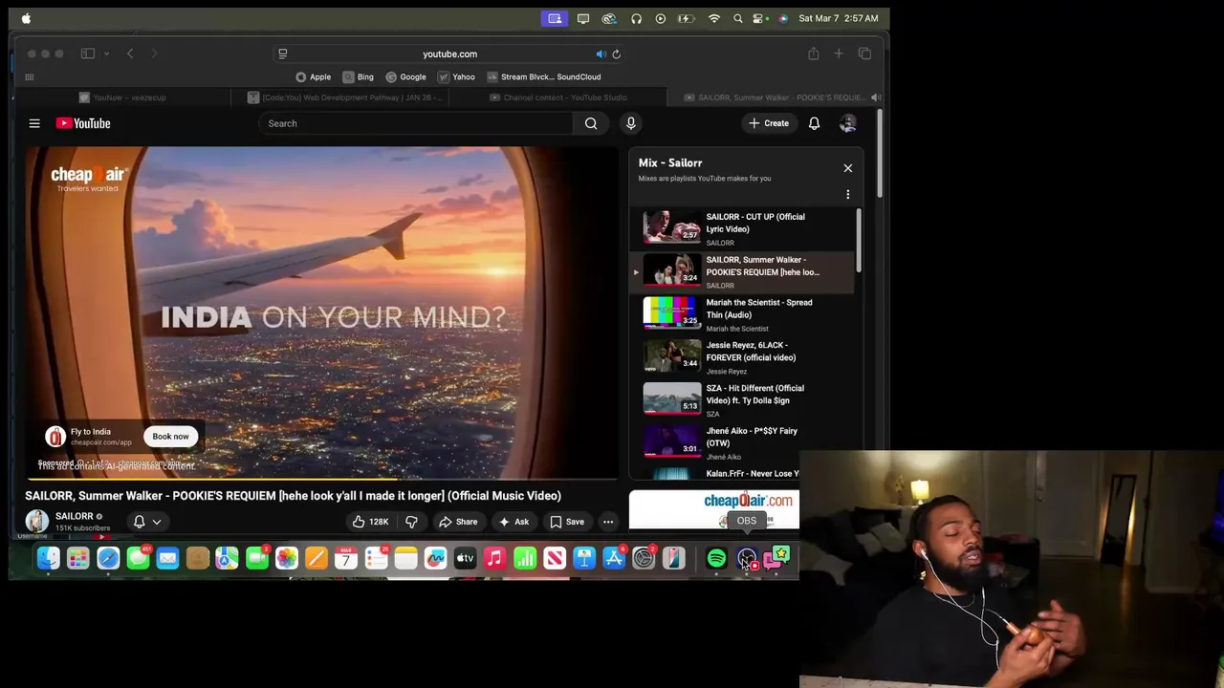Screen dimensions: 1224x688
Task: Play Jhené Aiko - P*$$Y Fairy (OTW)
Action: point(743,443)
